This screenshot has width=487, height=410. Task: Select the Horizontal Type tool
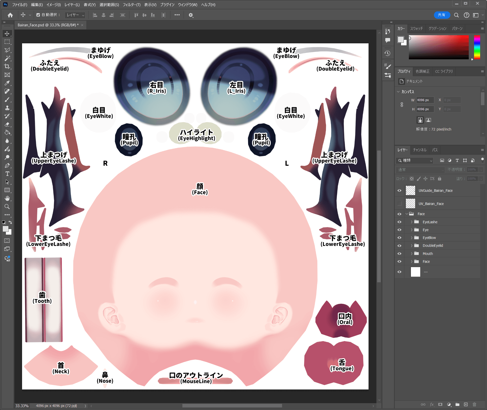pos(7,174)
